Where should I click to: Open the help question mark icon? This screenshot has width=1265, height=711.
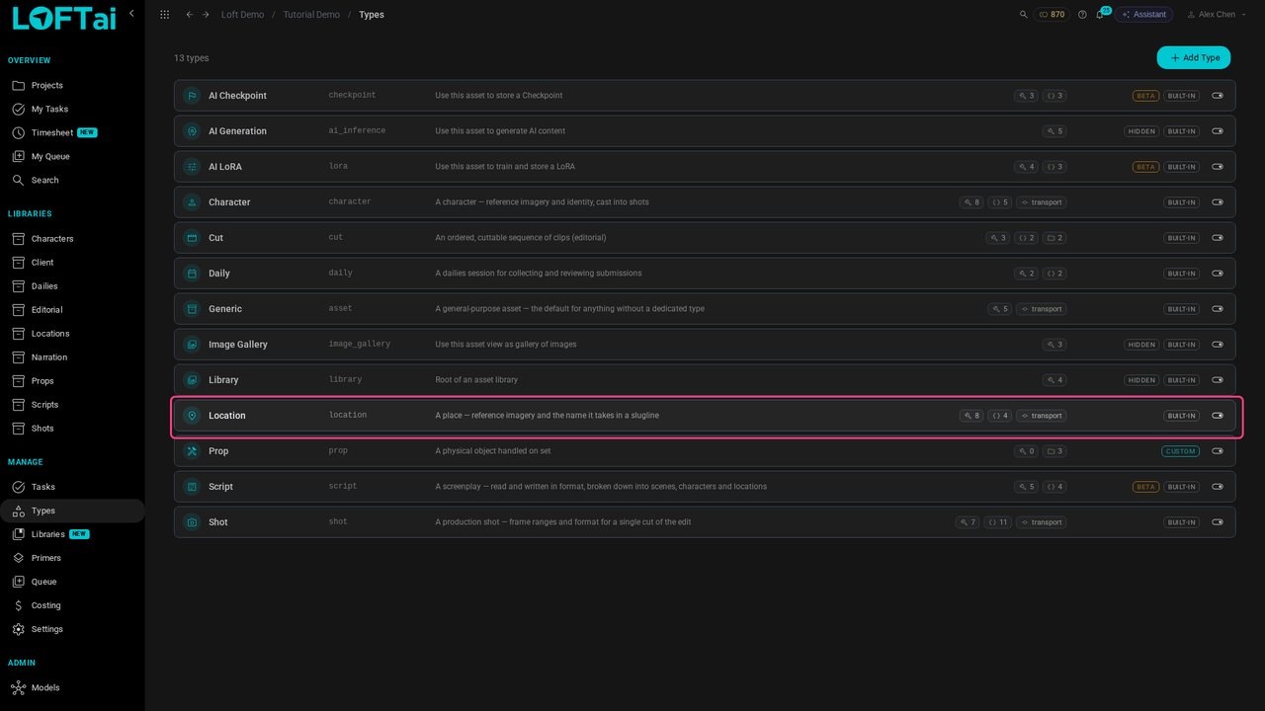click(x=1082, y=15)
